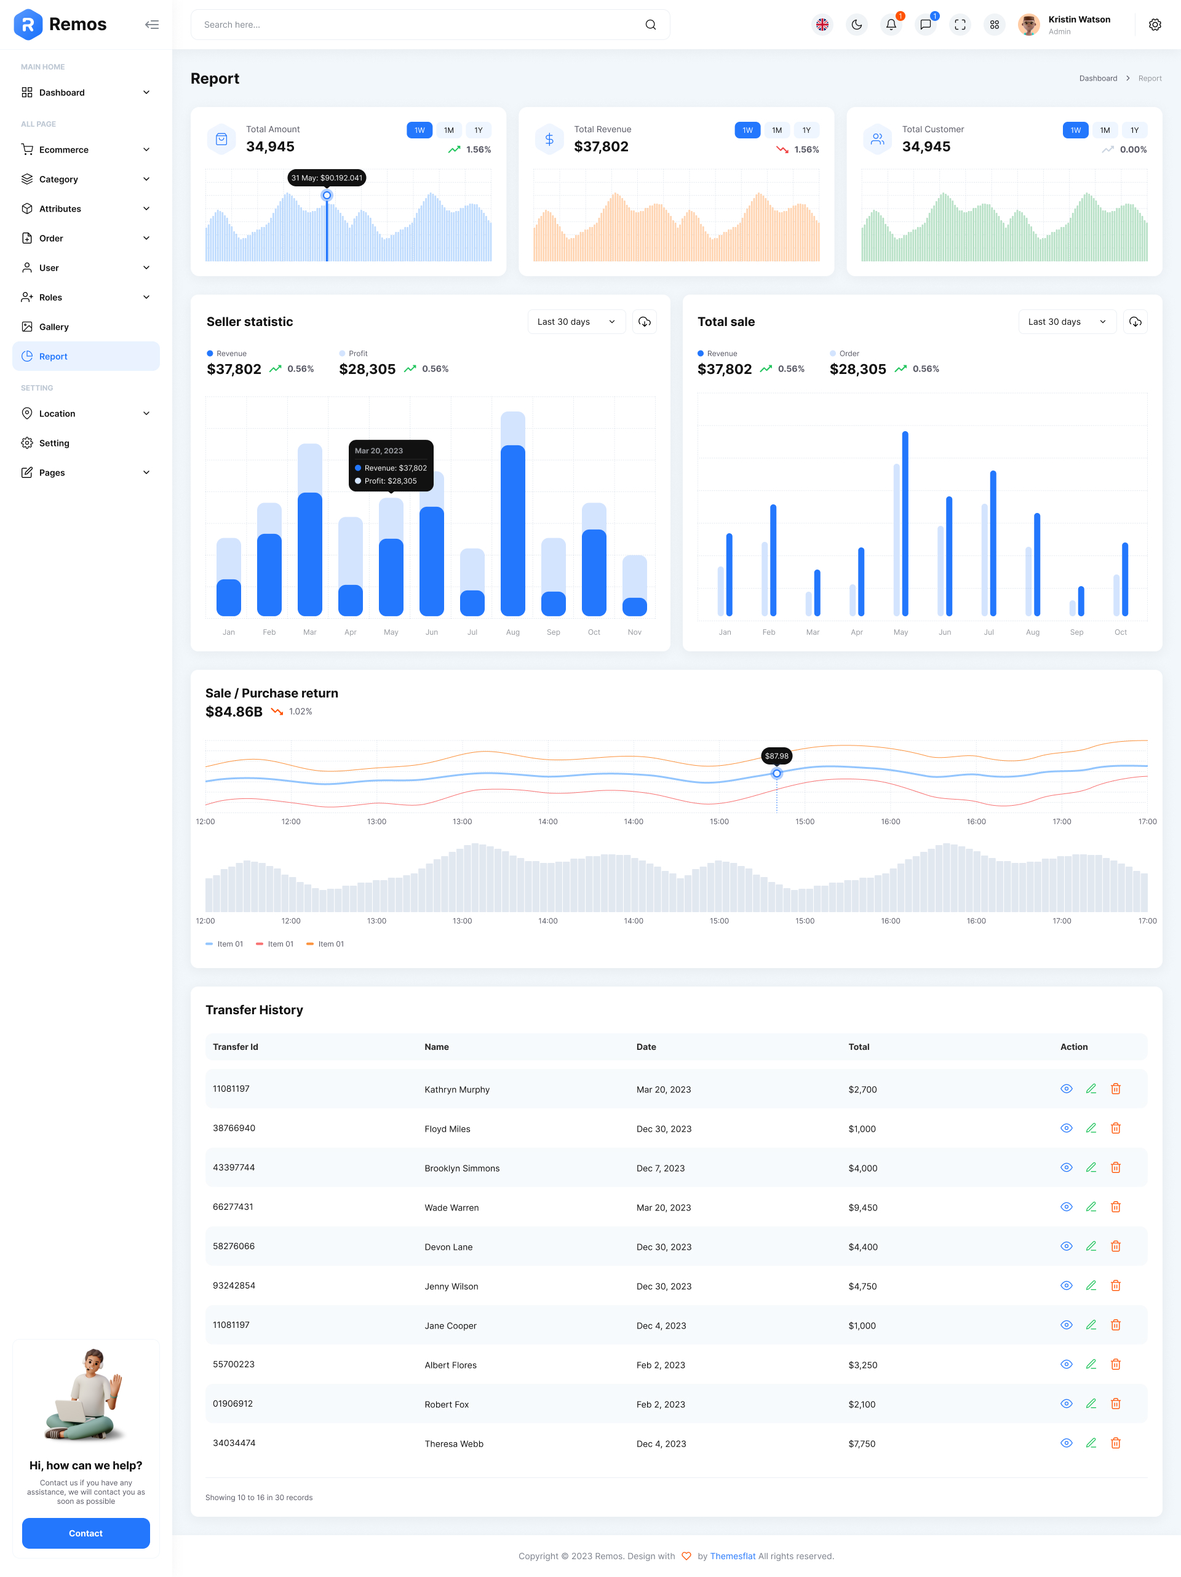Navigate to Dashboard via the breadcrumb
1181x1577 pixels.
click(1099, 79)
